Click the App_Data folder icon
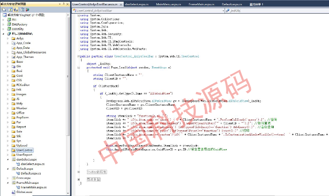The width and height of the screenshot is (329, 196). click(x=14, y=48)
